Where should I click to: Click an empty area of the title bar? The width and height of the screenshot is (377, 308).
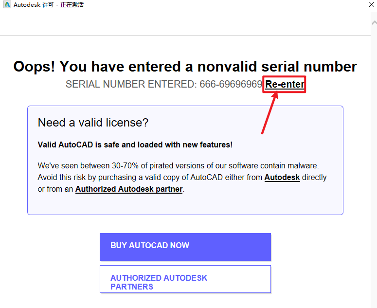(219, 7)
